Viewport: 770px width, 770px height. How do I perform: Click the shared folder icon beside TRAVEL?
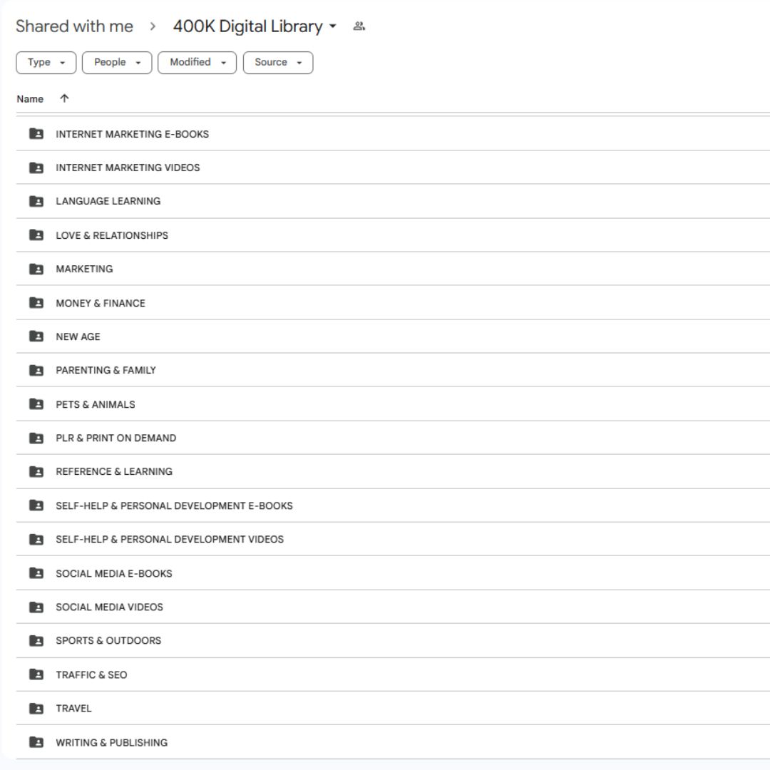36,708
